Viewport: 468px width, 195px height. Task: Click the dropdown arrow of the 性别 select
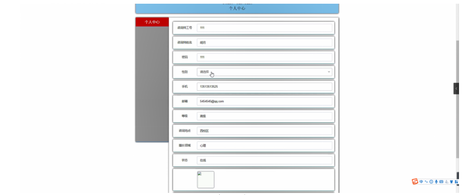329,72
